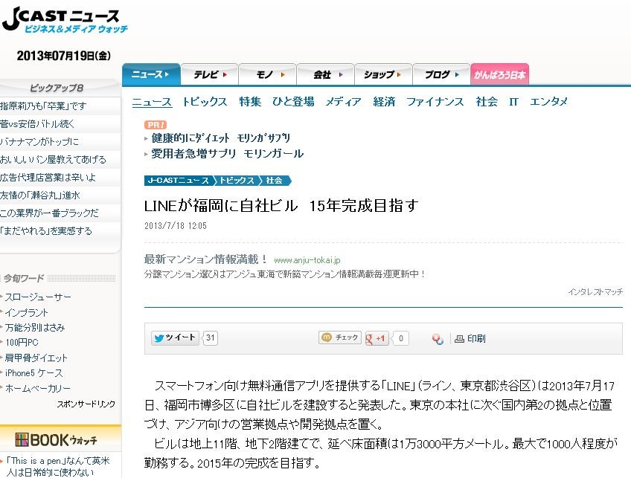The image size is (631, 478).
Task: Open pickup story この業界が一番ブラックだ
Action: point(50,213)
